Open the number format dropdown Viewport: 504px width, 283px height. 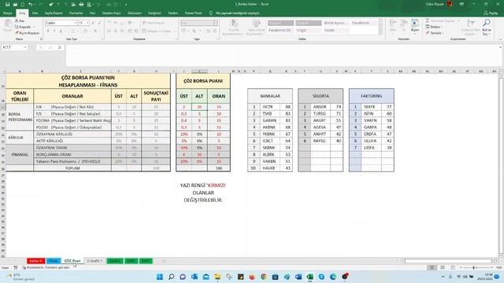point(215,23)
